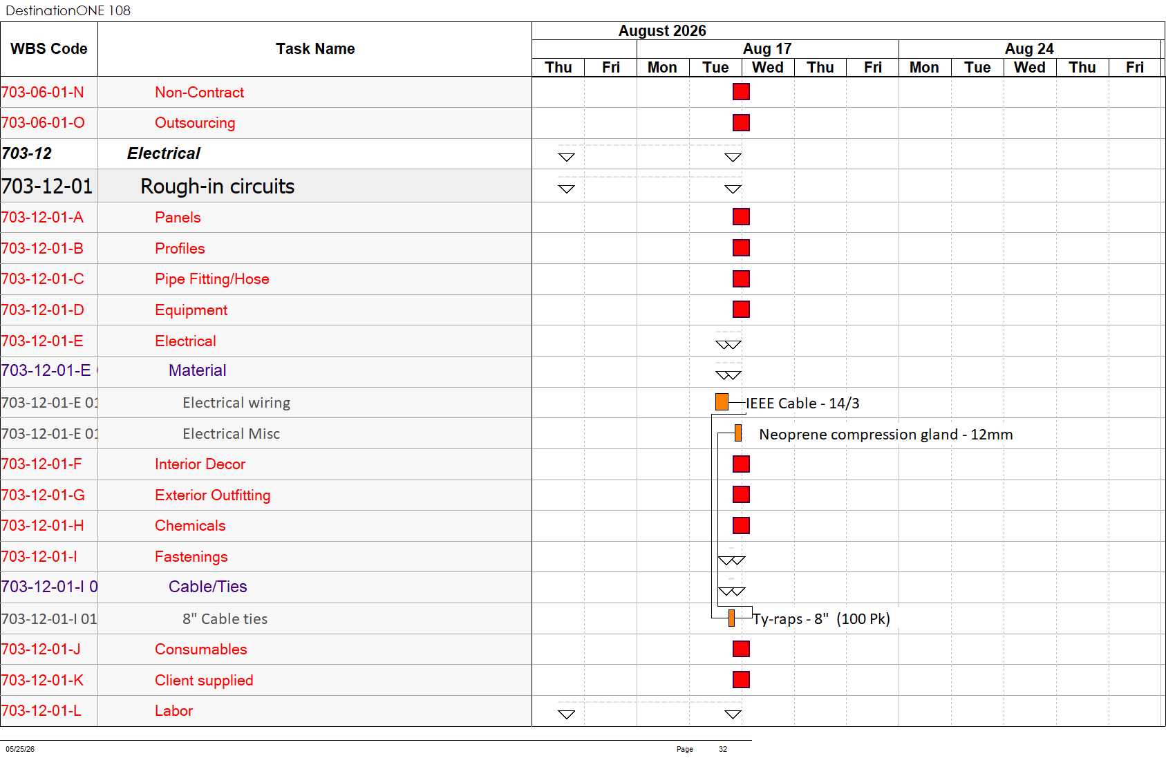This screenshot has width=1166, height=758.
Task: Click the Labor row summary start triangle
Action: coord(566,714)
